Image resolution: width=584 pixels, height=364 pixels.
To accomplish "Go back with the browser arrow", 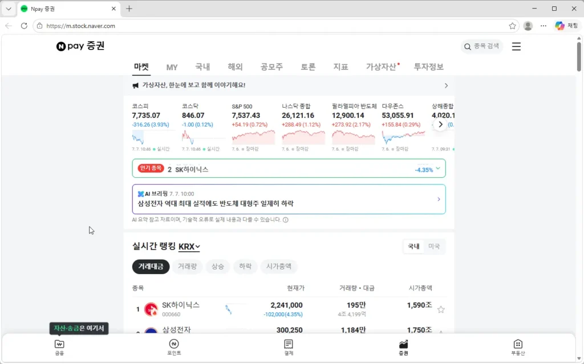I will click(x=9, y=26).
